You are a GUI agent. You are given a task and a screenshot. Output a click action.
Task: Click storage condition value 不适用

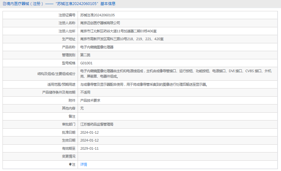85,92
